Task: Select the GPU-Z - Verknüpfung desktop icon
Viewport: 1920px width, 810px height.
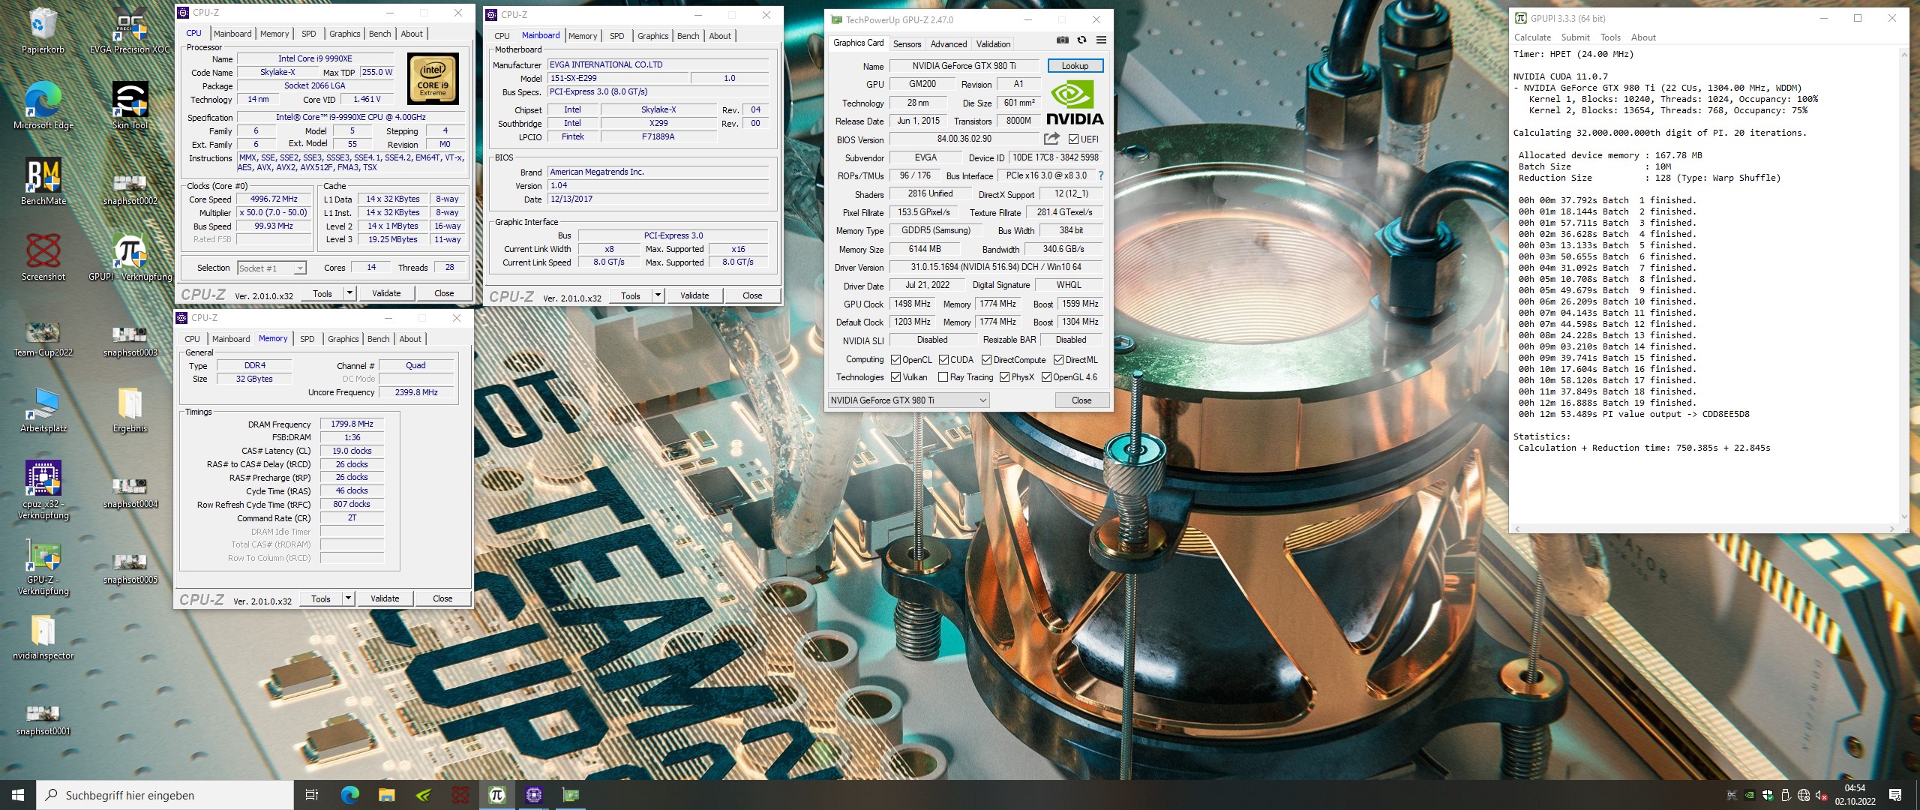Action: click(x=43, y=566)
